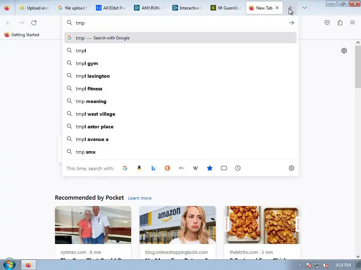361x270 pixels.
Task: Go back one page
Action: pyautogui.click(x=8, y=23)
